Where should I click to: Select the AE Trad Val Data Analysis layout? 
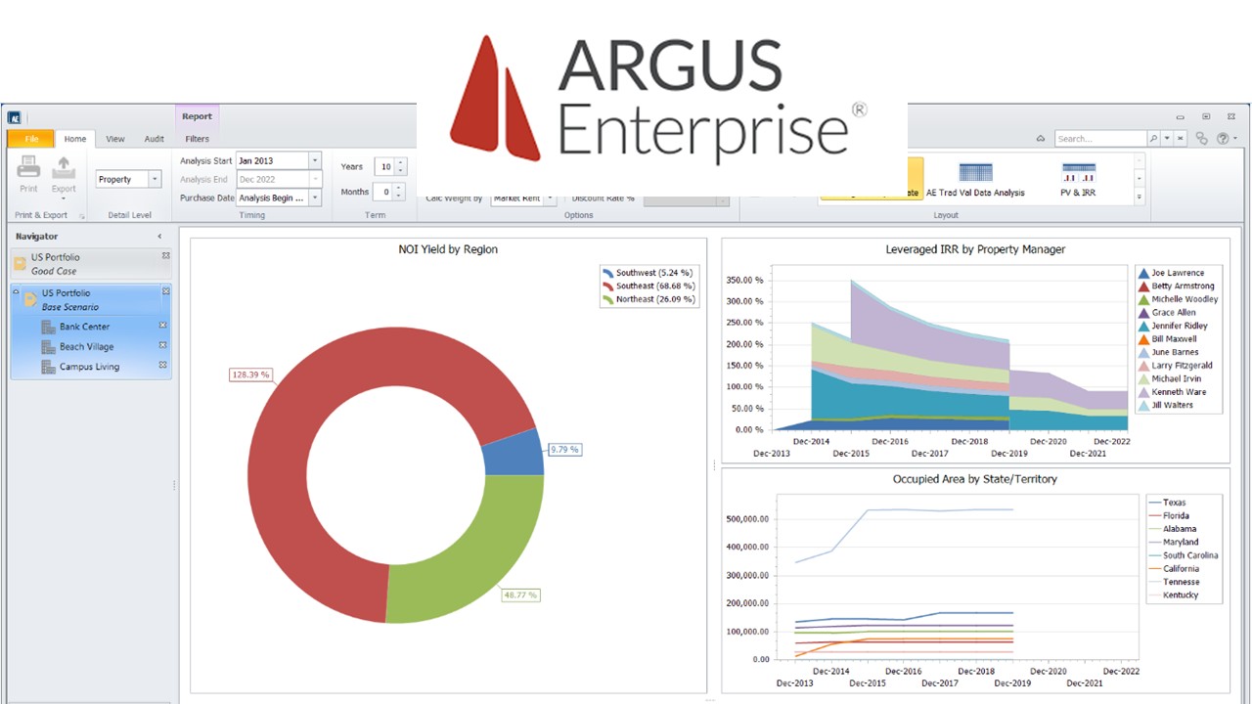tap(975, 180)
